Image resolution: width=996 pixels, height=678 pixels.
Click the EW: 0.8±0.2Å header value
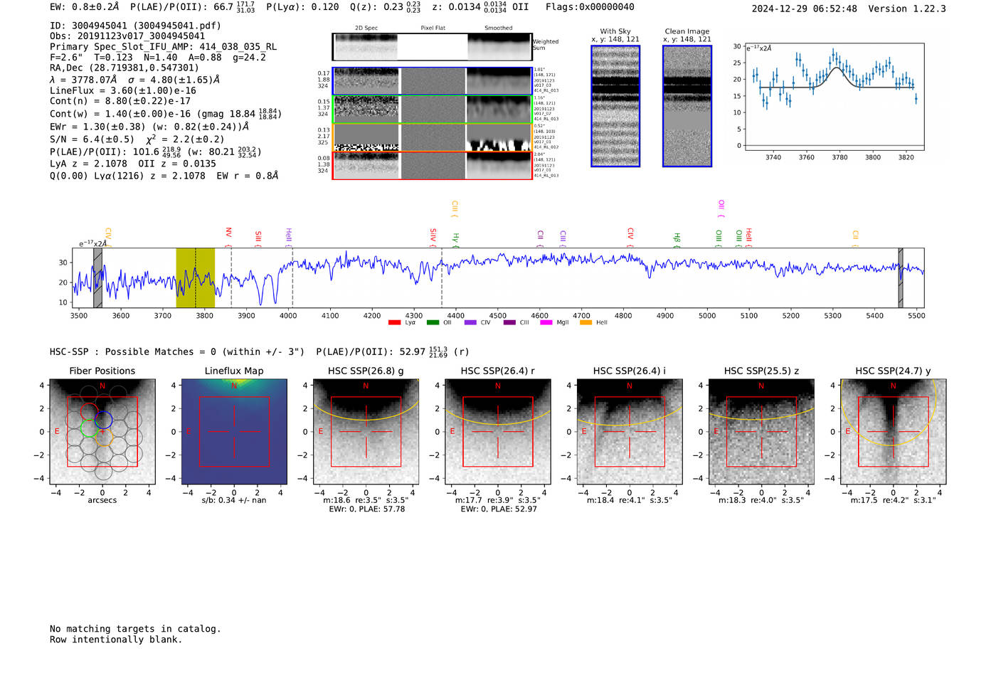pos(85,7)
